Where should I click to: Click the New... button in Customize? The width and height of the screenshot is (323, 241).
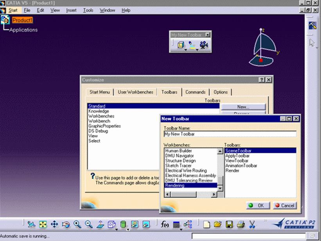point(243,107)
